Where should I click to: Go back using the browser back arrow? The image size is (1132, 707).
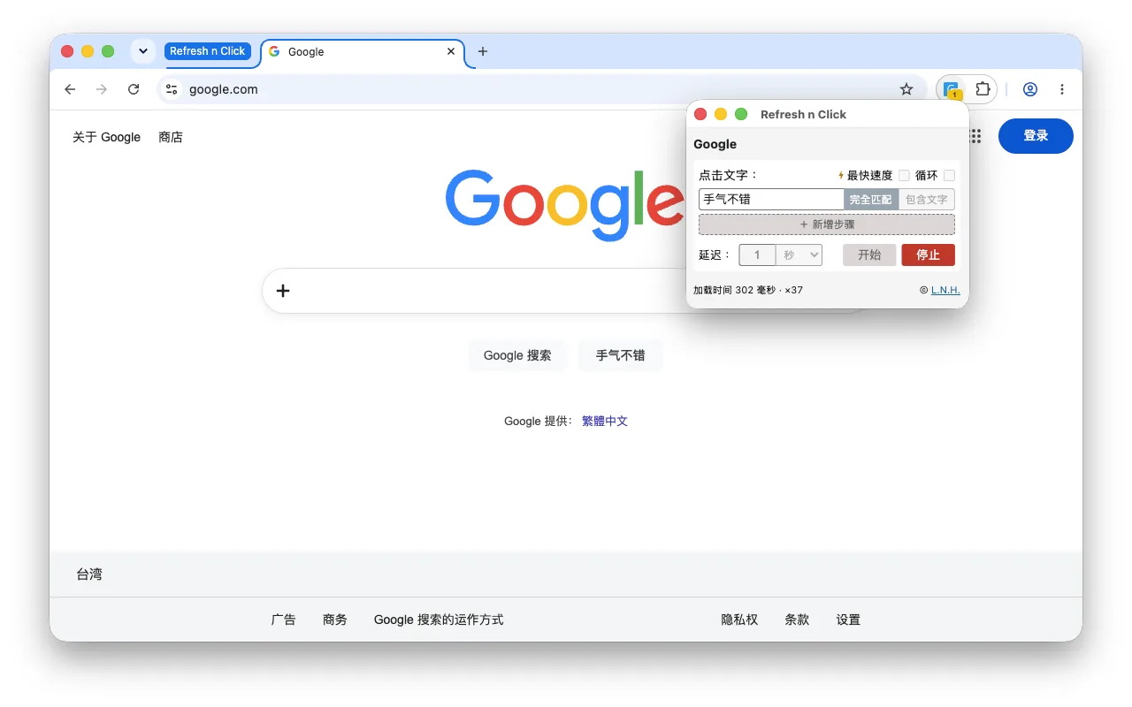coord(71,89)
